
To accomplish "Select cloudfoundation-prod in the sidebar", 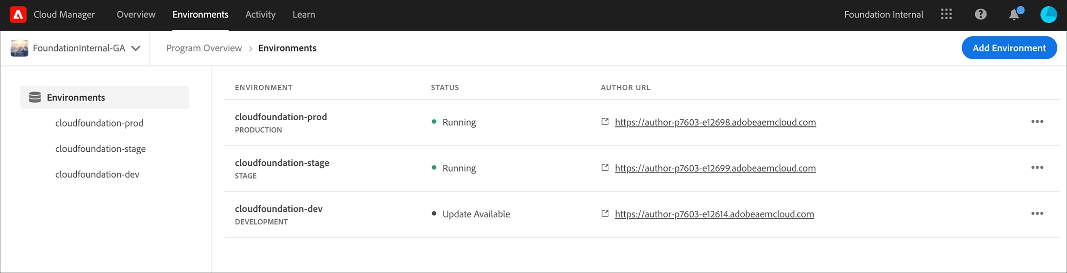I will [x=100, y=123].
